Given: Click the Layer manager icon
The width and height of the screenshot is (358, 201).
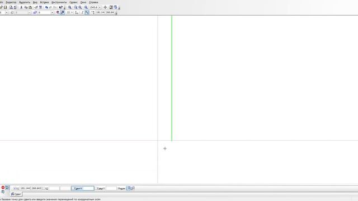Looking at the screenshot, I should click(x=35, y=12).
